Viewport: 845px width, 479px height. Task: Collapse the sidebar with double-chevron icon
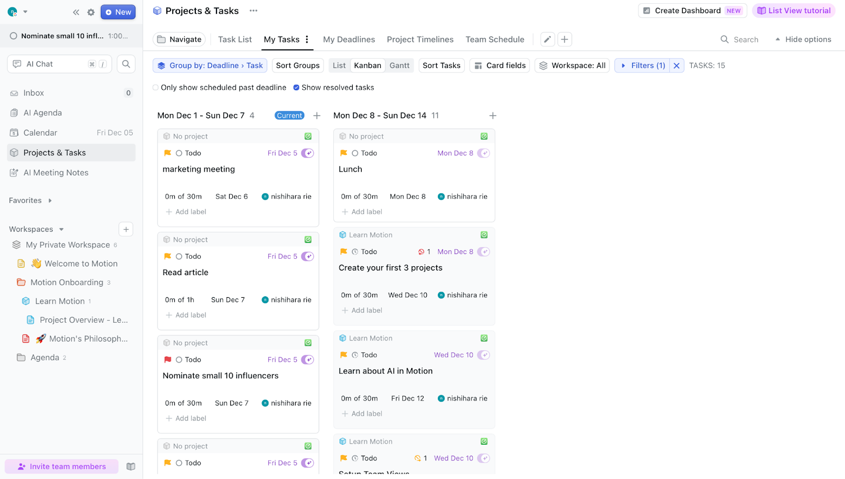76,12
